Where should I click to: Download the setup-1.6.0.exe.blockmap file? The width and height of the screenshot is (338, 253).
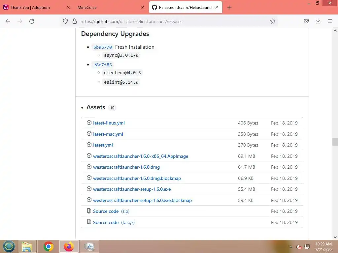click(142, 201)
